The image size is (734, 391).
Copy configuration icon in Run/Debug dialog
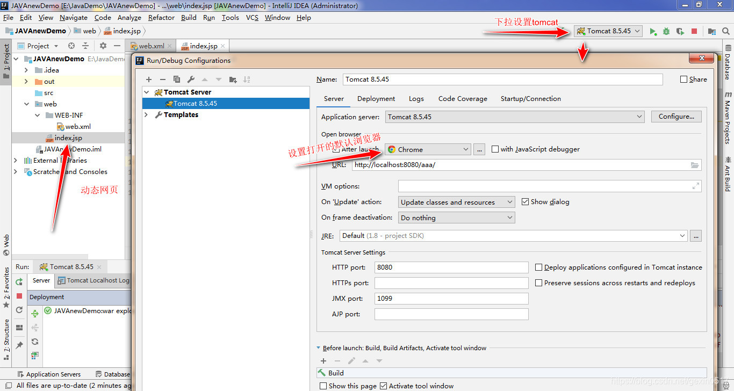(x=177, y=79)
